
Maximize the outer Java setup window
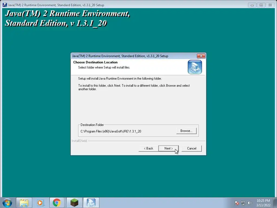[261, 5]
